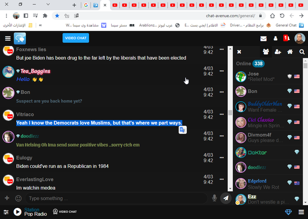308x219 pixels.
Task: Open browser profile avatar
Action: (16, 16)
